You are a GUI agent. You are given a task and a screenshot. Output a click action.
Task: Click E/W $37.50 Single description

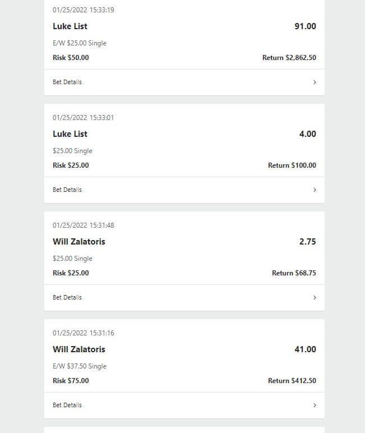pyautogui.click(x=80, y=366)
